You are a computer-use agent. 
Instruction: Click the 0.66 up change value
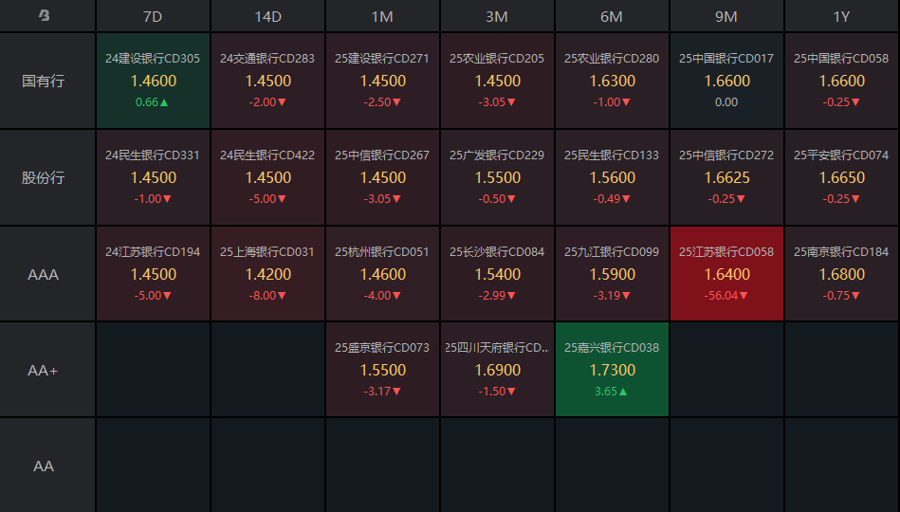tap(152, 102)
